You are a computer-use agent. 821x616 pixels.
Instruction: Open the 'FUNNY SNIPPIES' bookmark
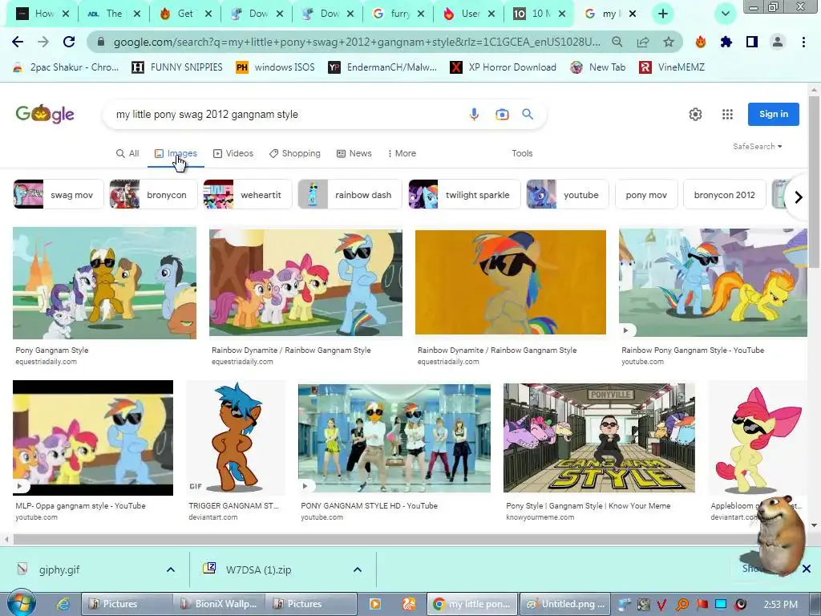coord(177,67)
